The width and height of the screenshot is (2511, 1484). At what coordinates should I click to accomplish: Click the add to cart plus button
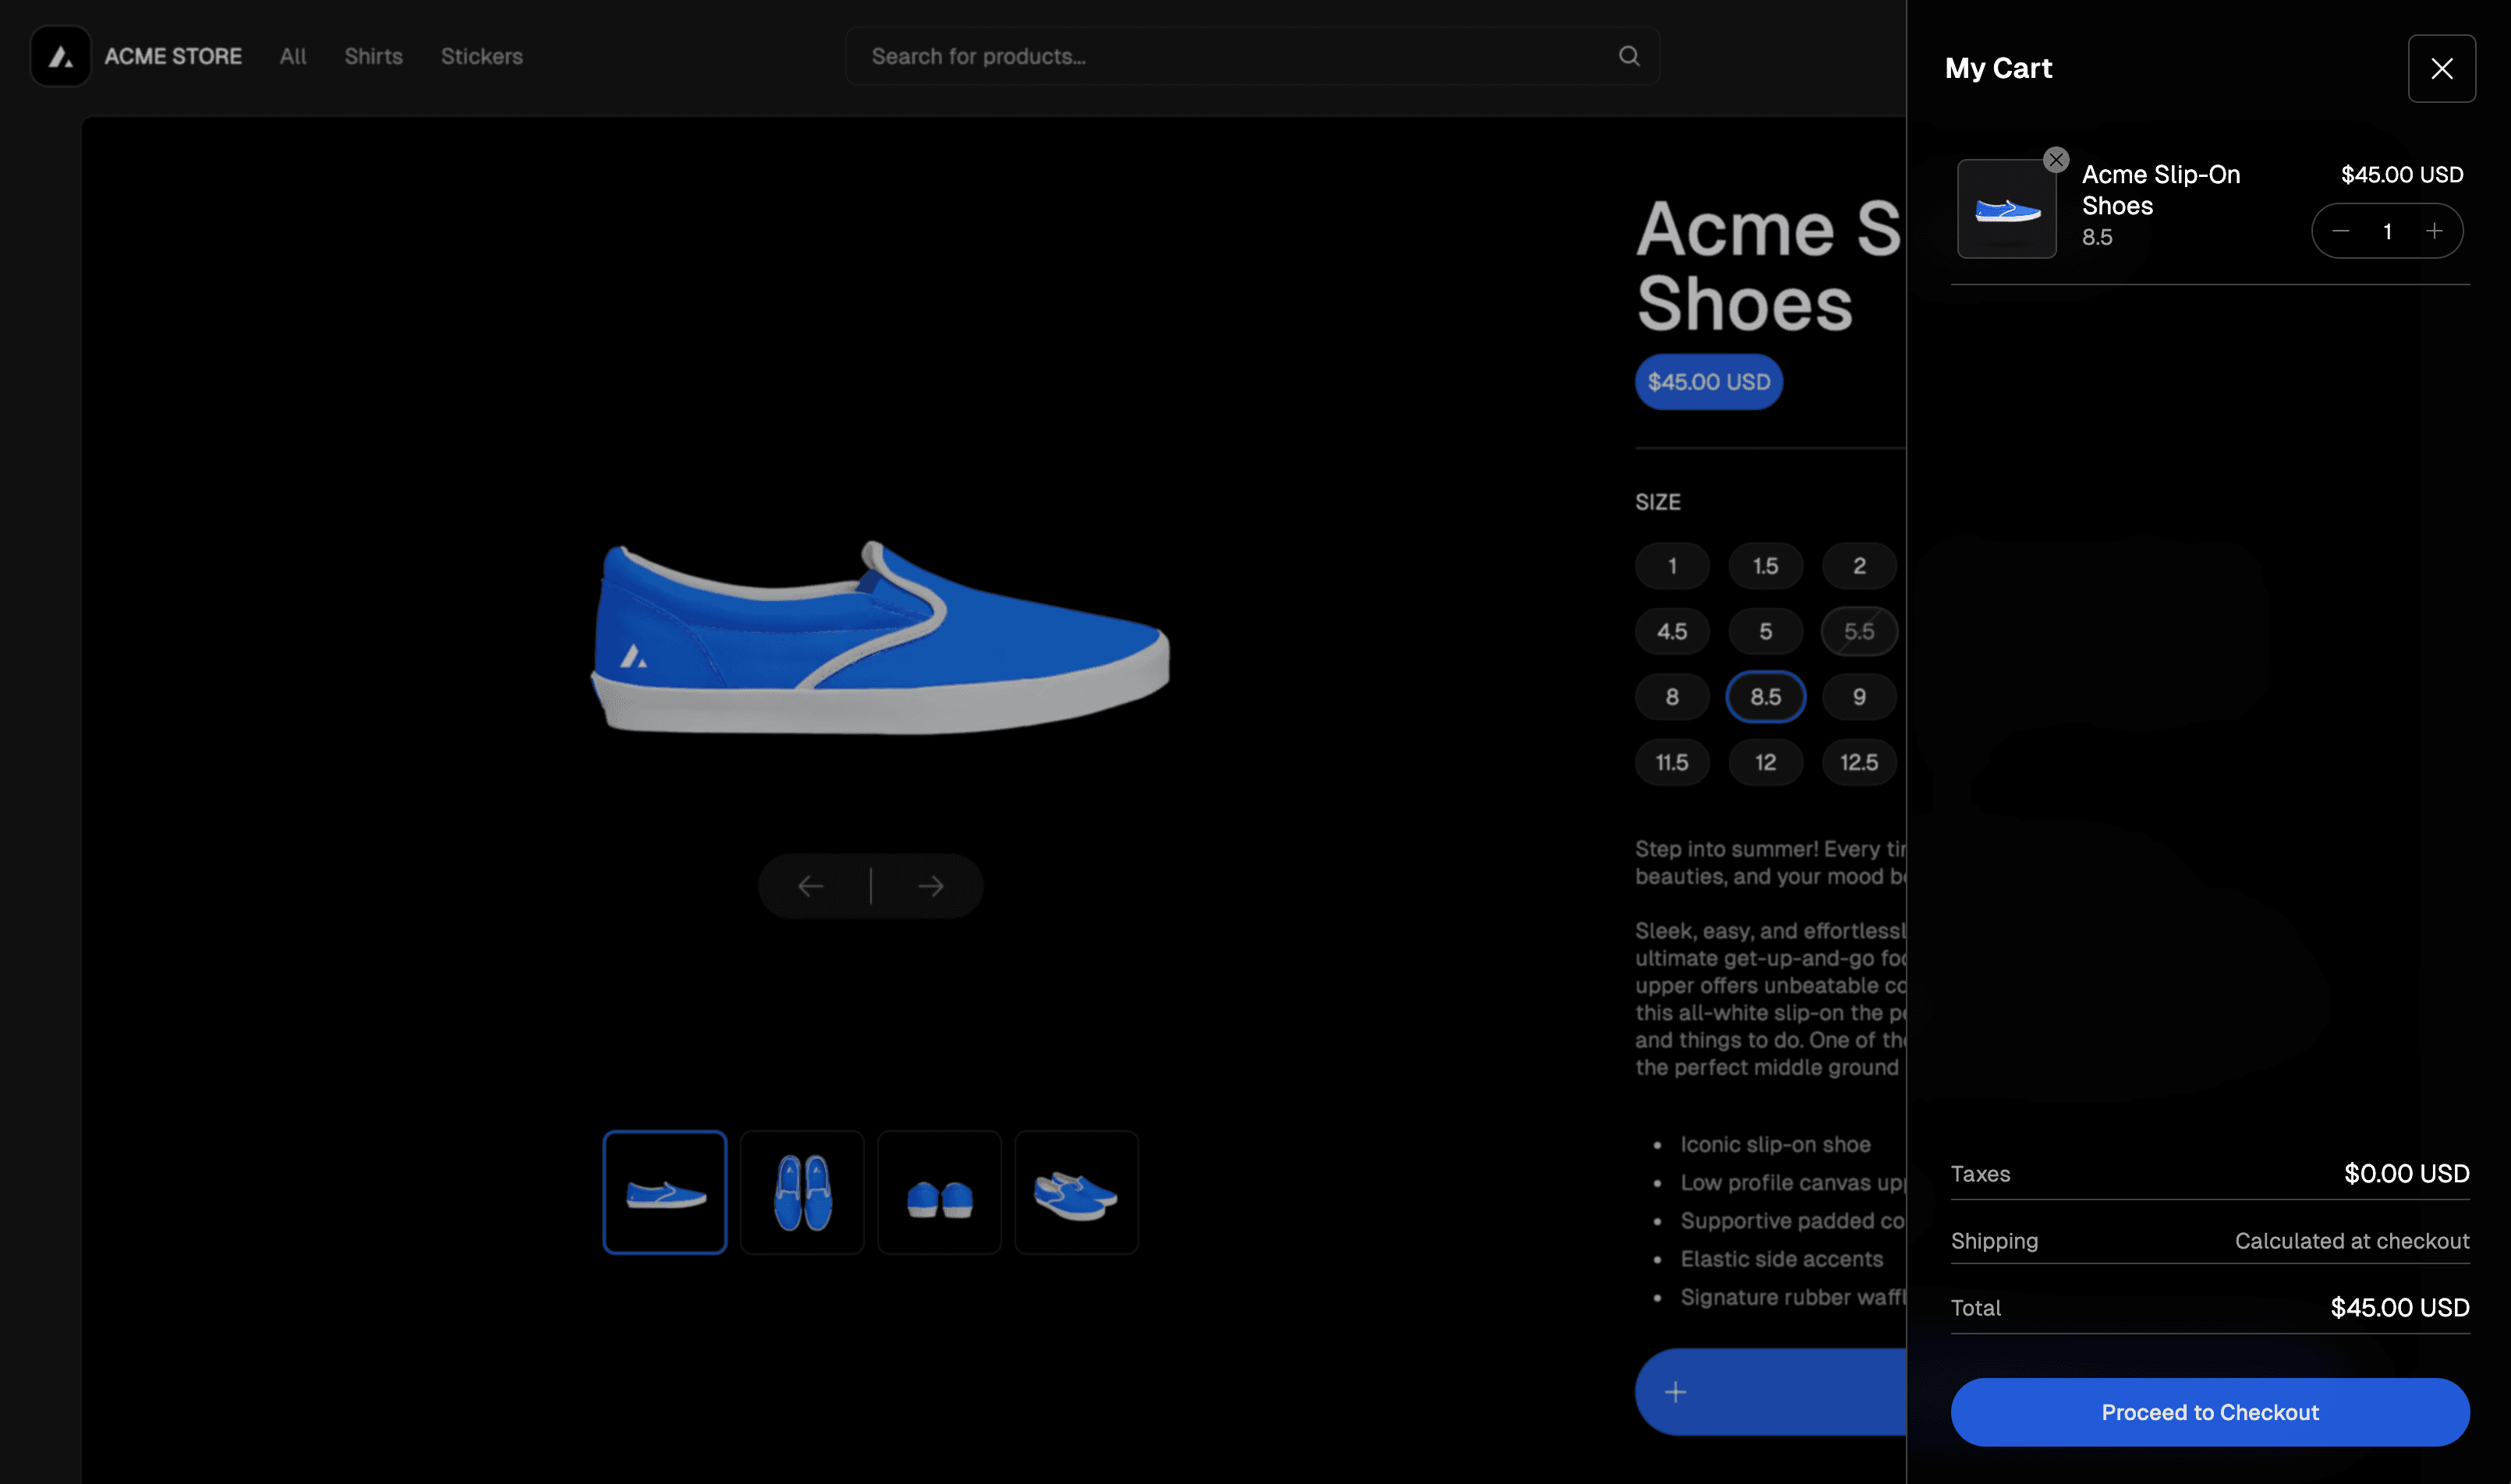(1675, 1392)
